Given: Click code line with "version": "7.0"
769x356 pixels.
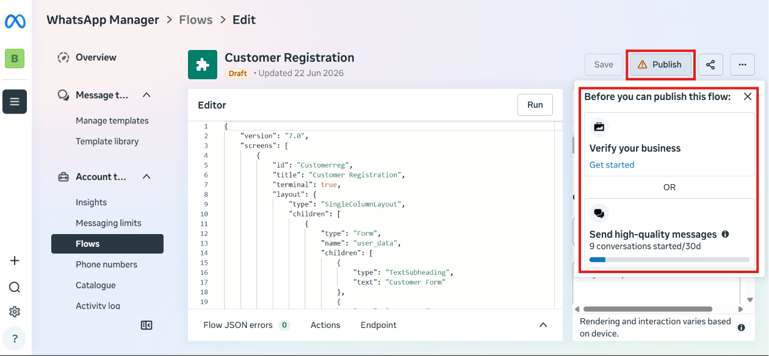Looking at the screenshot, I should (x=274, y=136).
